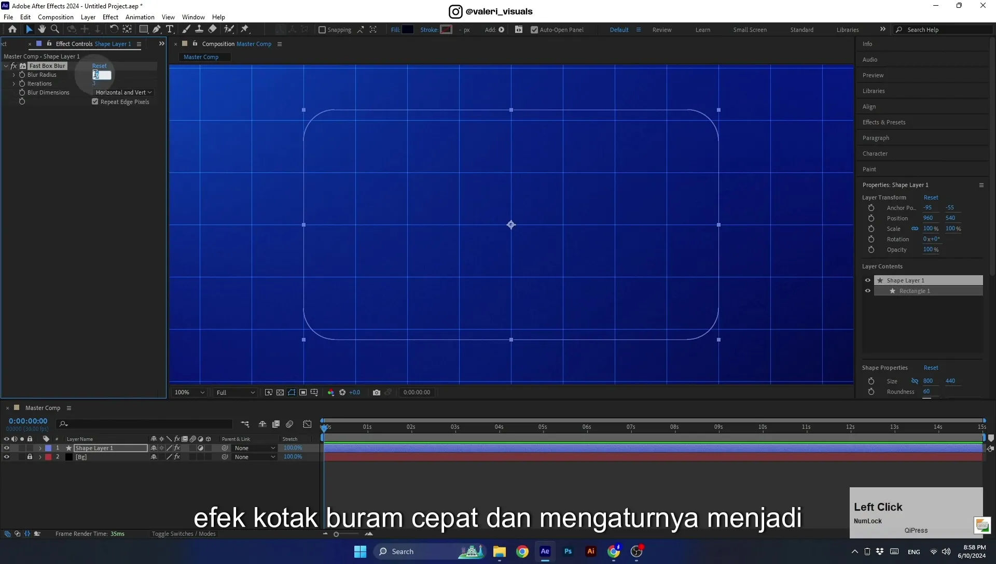Open the Effect menu

click(110, 17)
